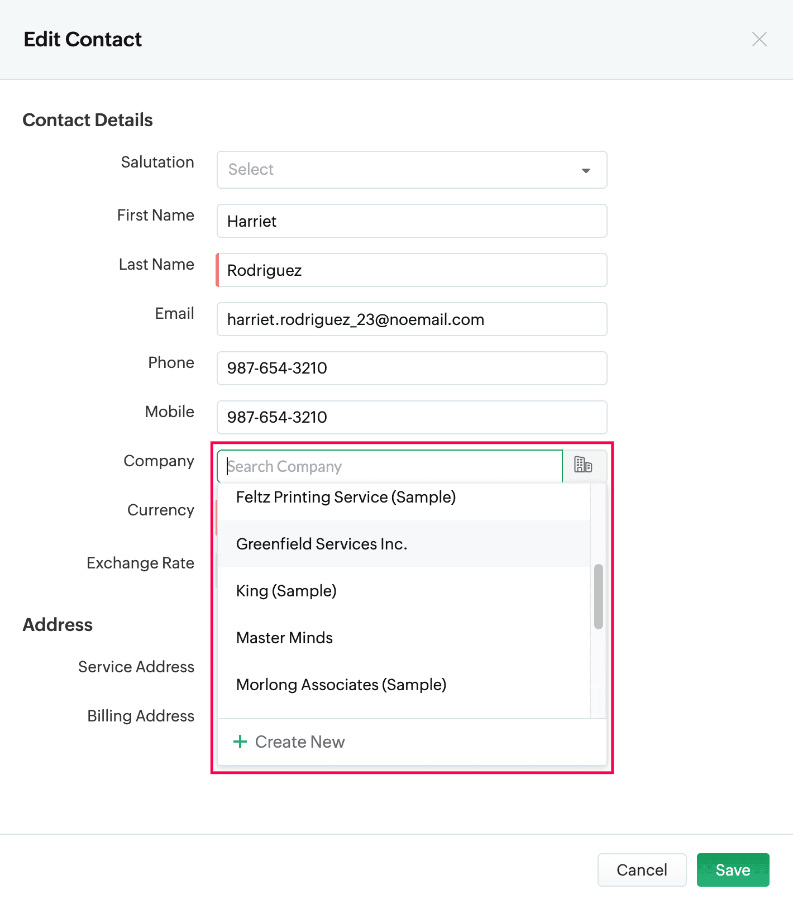Click the Salutation dropdown arrow

click(586, 170)
